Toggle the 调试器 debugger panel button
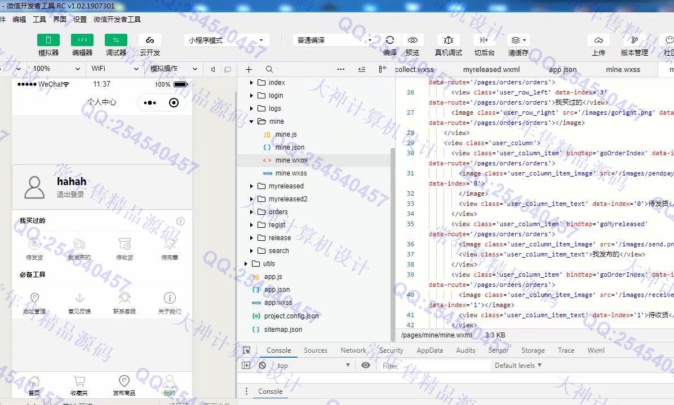674x405 pixels. click(116, 40)
